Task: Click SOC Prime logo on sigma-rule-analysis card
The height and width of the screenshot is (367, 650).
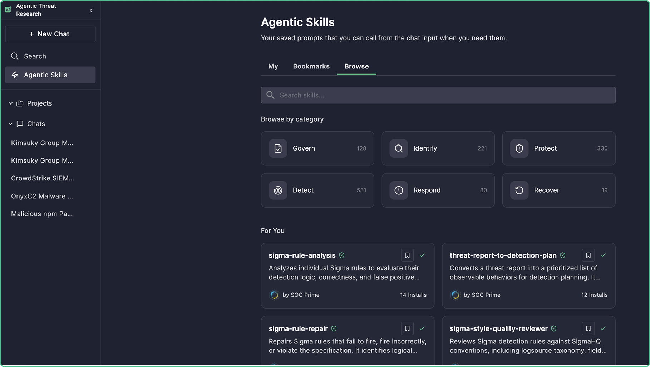Action: tap(274, 295)
